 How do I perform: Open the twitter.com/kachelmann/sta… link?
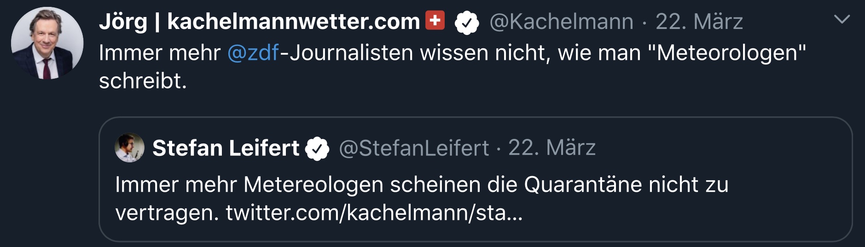pyautogui.click(x=374, y=213)
